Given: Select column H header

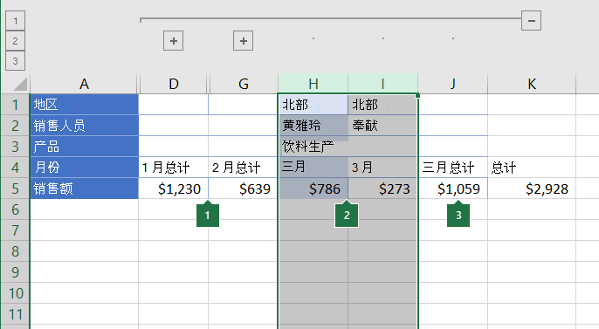Looking at the screenshot, I should point(313,84).
